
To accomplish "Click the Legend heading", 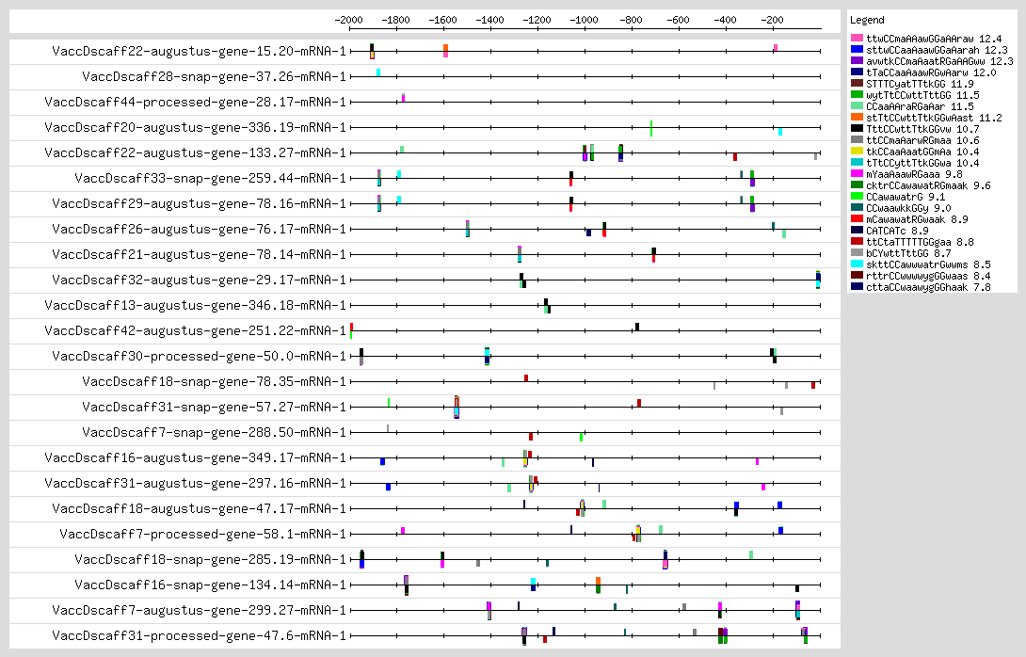I will click(867, 20).
